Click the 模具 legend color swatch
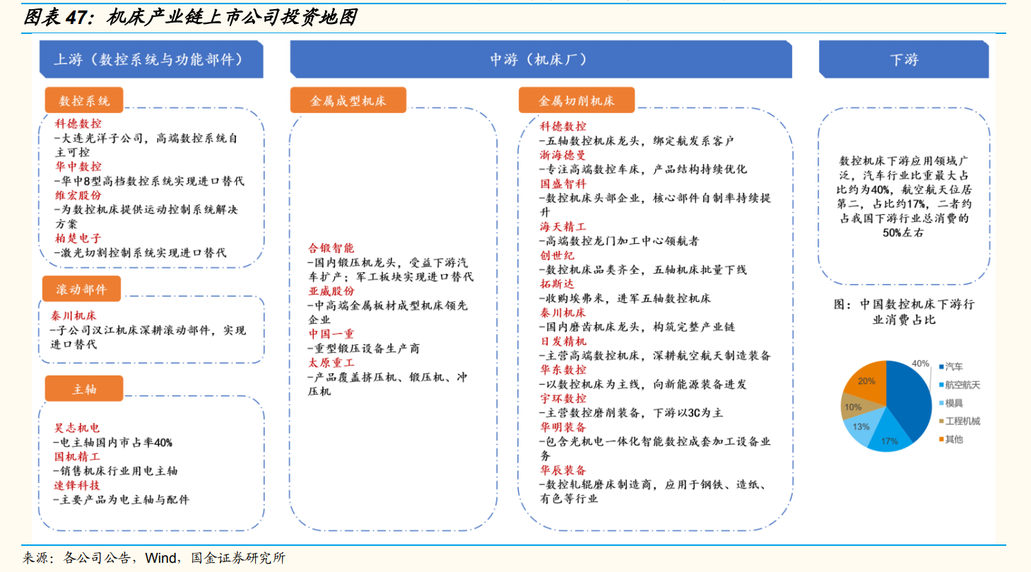The height and width of the screenshot is (572, 1031). 941,403
